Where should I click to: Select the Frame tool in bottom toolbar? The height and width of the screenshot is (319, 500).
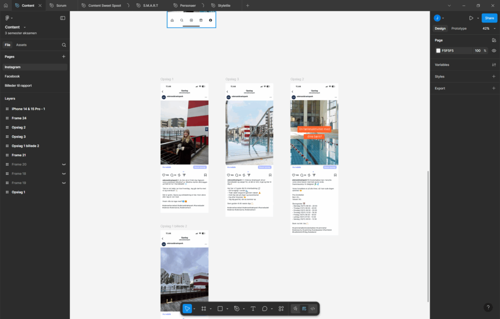tap(204, 308)
